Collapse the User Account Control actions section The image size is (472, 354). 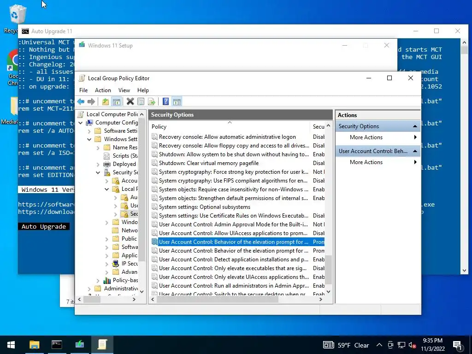pyautogui.click(x=415, y=151)
